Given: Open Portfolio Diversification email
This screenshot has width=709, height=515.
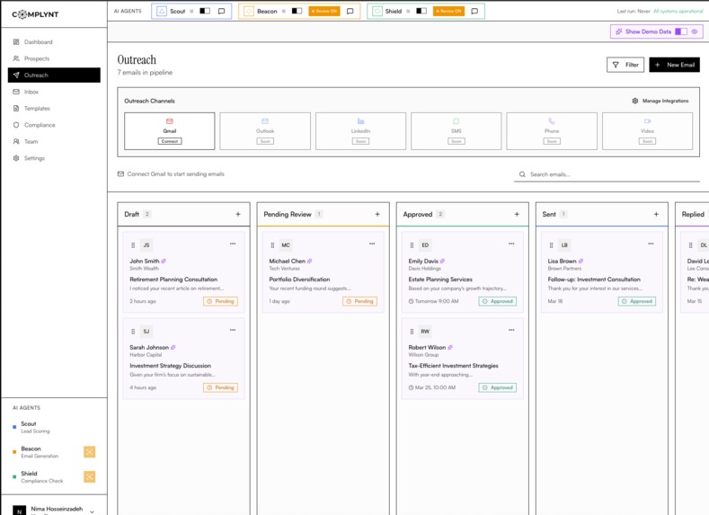Looking at the screenshot, I should [299, 280].
